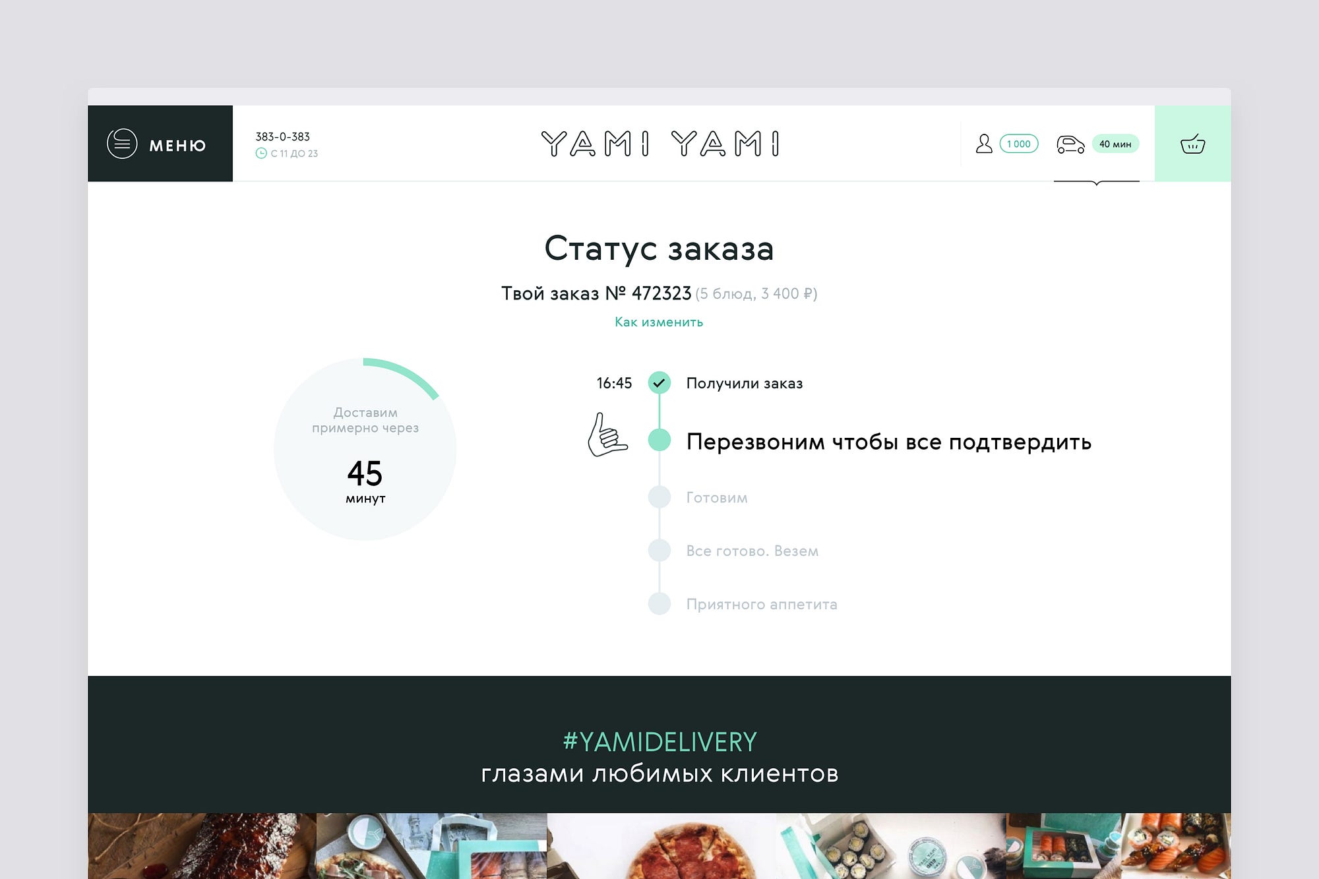Click the clock icon by working hours
Viewport: 1319px width, 879px height.
261,153
